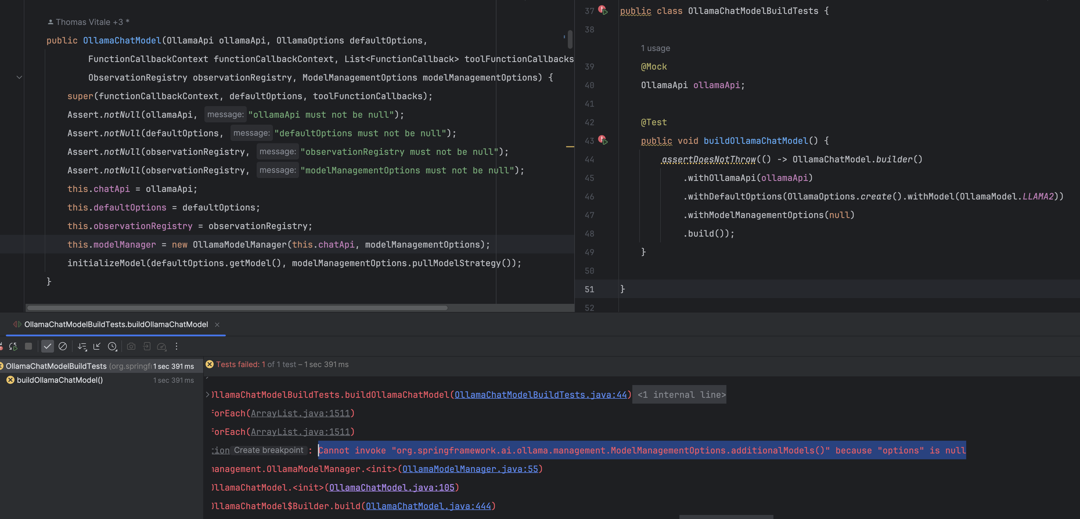Click Collapse All tests icon
Image resolution: width=1080 pixels, height=519 pixels.
click(x=97, y=346)
